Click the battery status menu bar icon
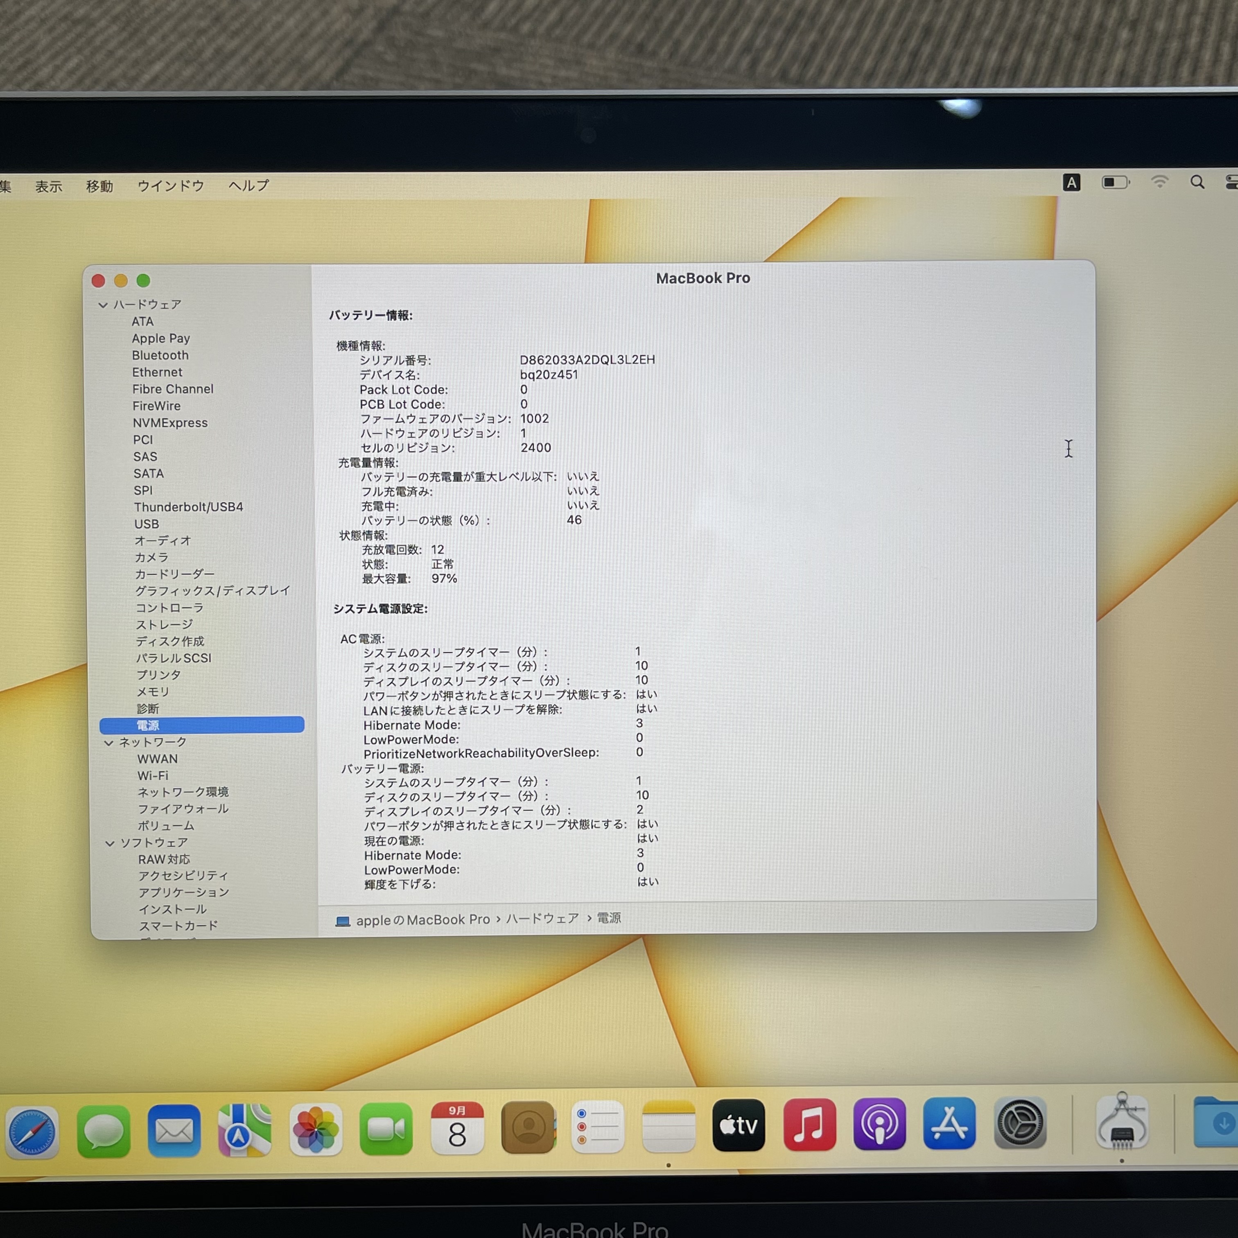 click(1115, 183)
